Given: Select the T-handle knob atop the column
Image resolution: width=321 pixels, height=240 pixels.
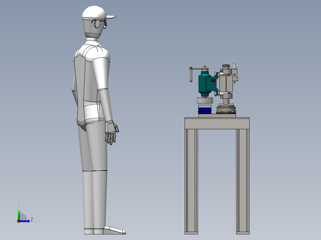Looking at the screenshot, I should tap(235, 66).
